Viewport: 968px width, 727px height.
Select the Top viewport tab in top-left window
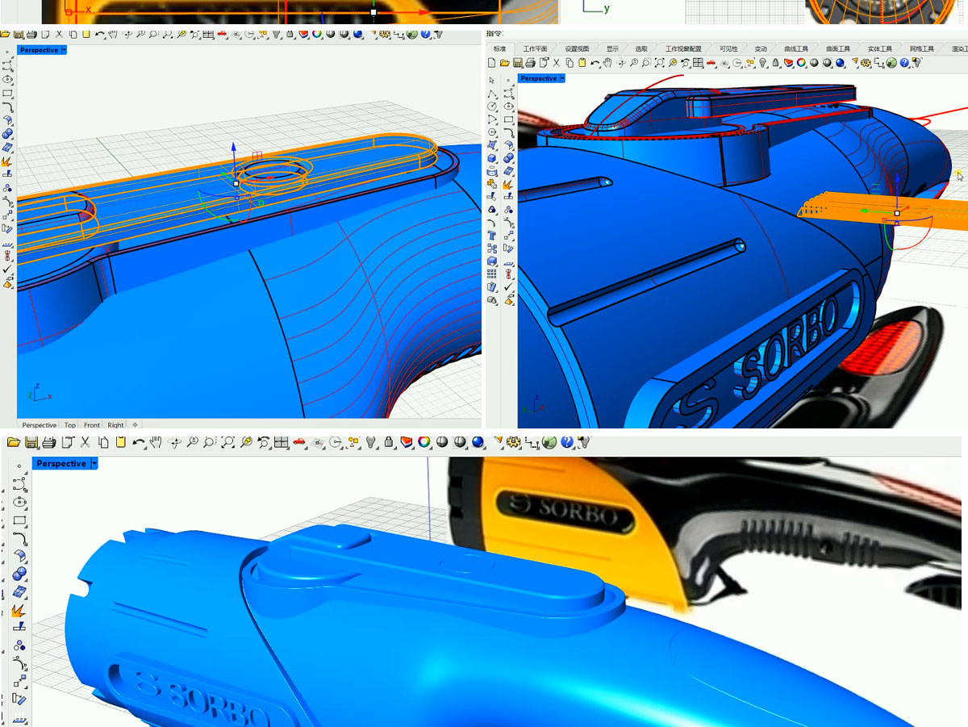coord(70,424)
